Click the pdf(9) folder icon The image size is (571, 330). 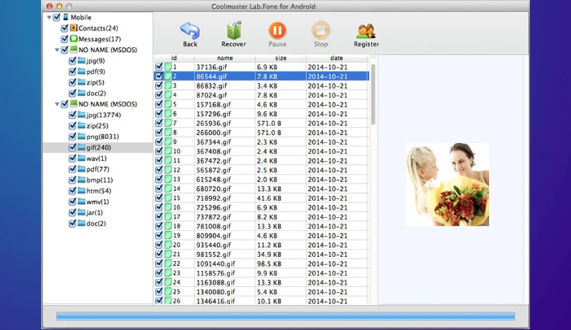81,71
